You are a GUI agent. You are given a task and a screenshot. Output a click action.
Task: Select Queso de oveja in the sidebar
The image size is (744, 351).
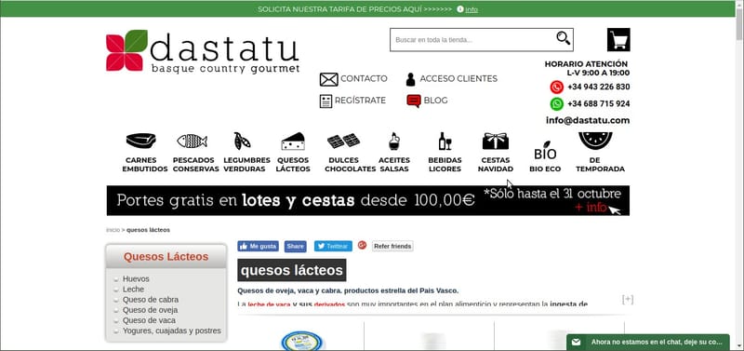[x=150, y=310]
